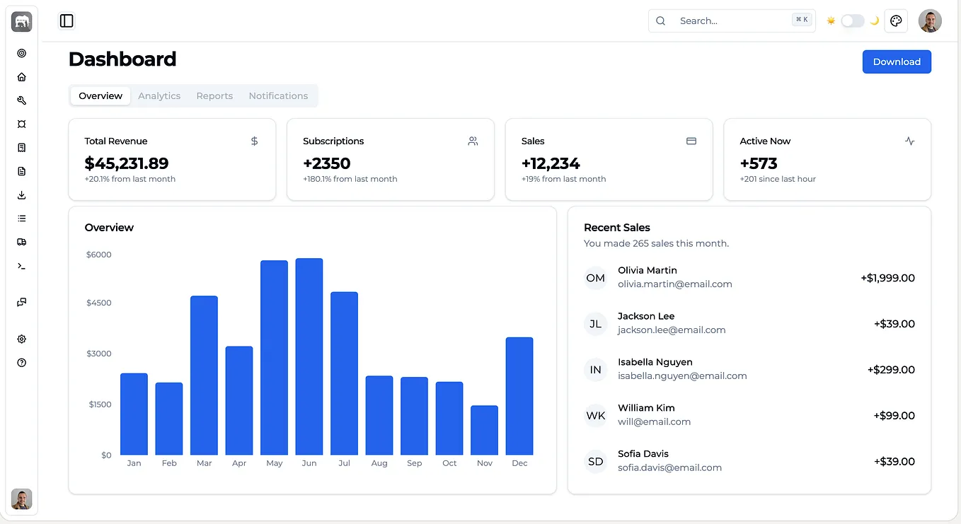Switch to the Analytics tab
Screen dimensions: 961x524
[x=159, y=95]
